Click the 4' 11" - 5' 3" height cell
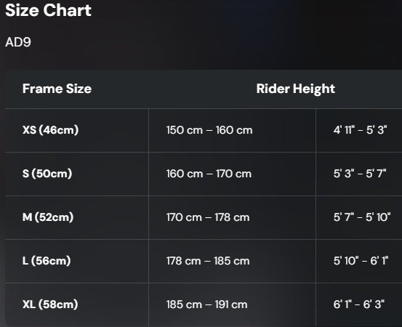Viewport: 402px width, 327px height. pos(359,130)
